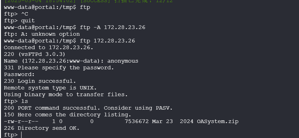Click the 'anonymous' username text
The height and width of the screenshot is (138, 299).
click(x=123, y=61)
